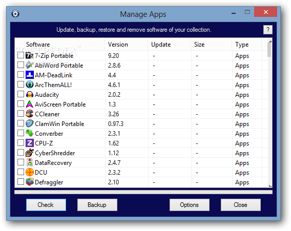Select the Audacity name text
The height and width of the screenshot is (231, 291).
tap(47, 95)
